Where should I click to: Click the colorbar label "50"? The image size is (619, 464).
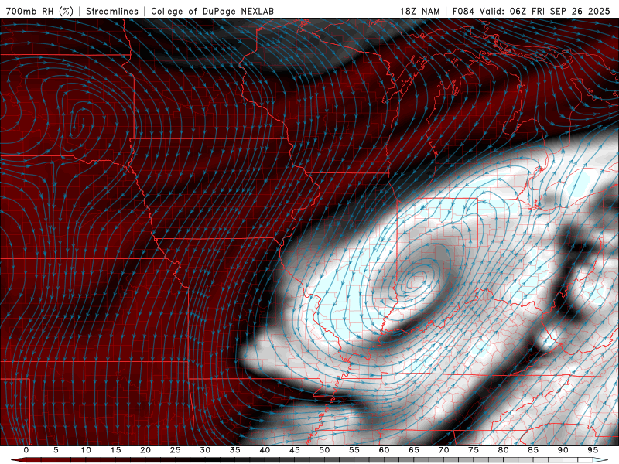324,450
